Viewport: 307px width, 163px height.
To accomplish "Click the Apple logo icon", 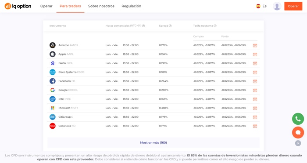I will point(53,54).
